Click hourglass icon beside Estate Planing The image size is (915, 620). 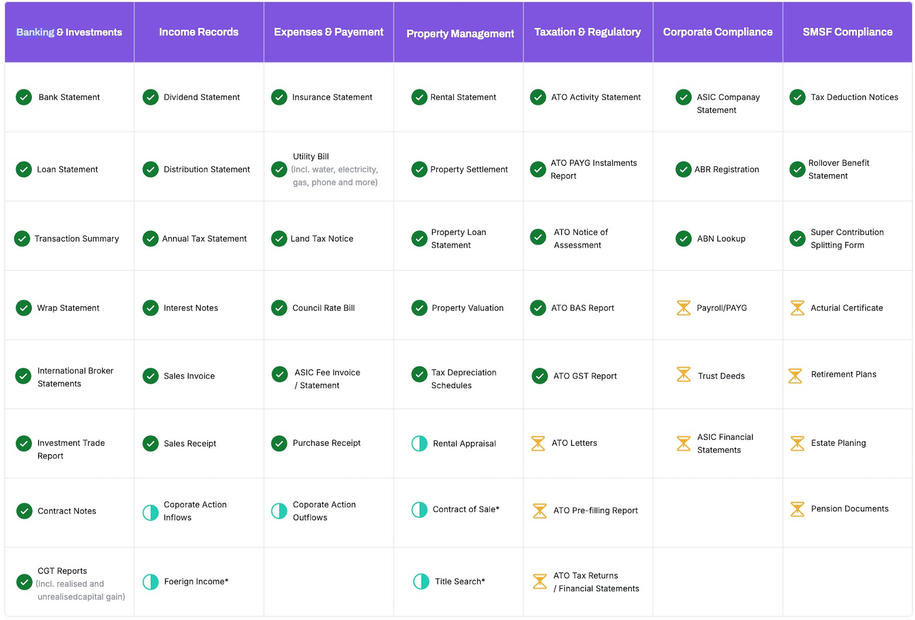[x=797, y=443]
